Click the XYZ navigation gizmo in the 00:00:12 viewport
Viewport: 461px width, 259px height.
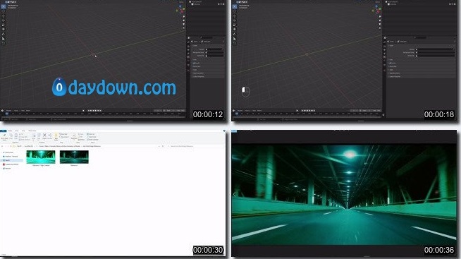pos(180,10)
